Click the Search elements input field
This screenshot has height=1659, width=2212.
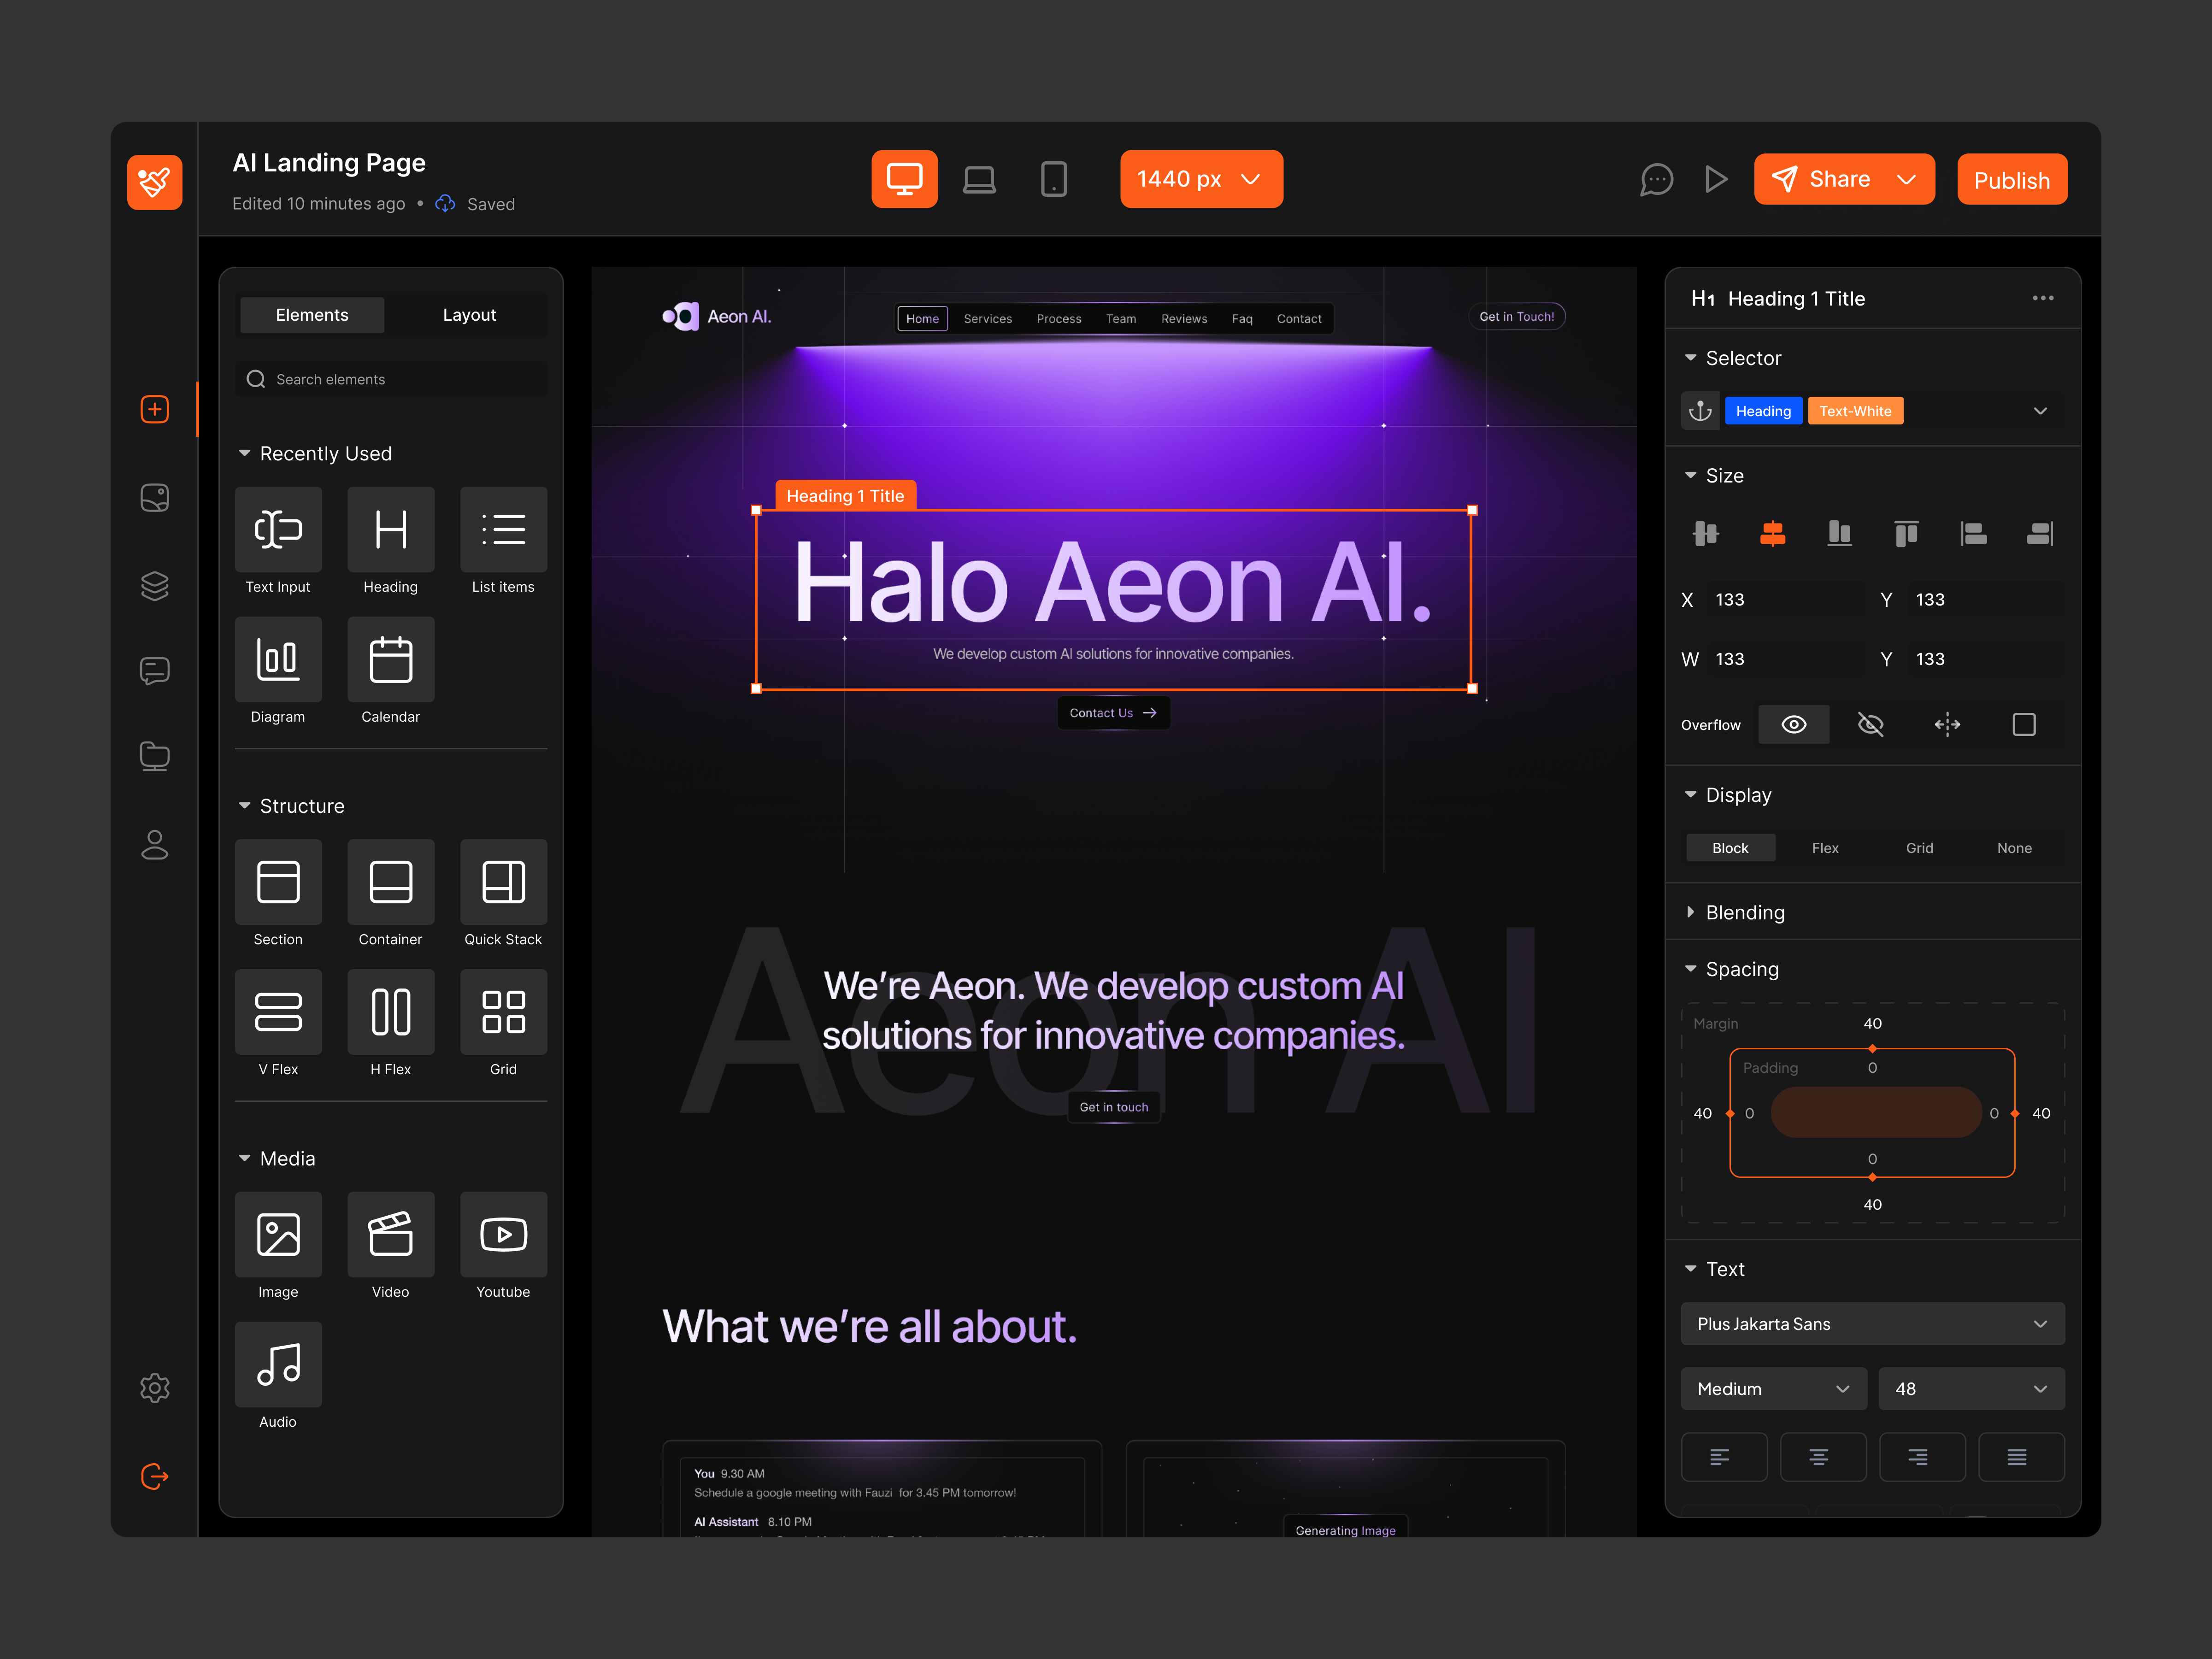390,379
